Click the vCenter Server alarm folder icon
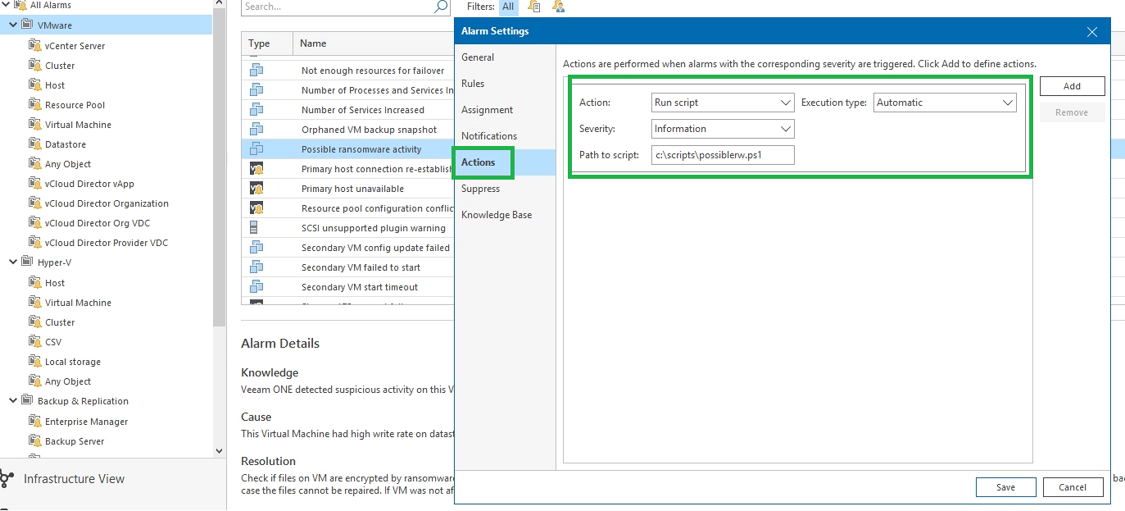The height and width of the screenshot is (511, 1125). (35, 45)
